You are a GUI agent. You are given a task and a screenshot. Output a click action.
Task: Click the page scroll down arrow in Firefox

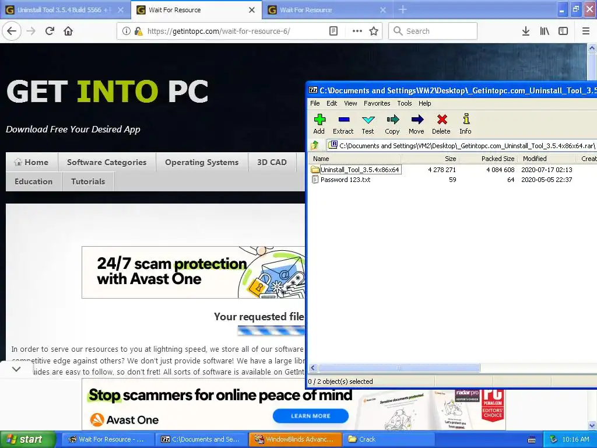(592, 425)
